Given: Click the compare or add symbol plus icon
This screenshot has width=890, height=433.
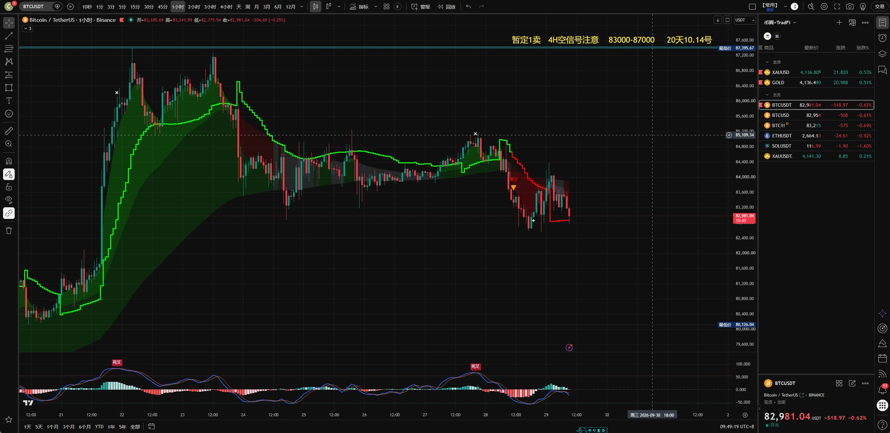Looking at the screenshot, I should 71,6.
